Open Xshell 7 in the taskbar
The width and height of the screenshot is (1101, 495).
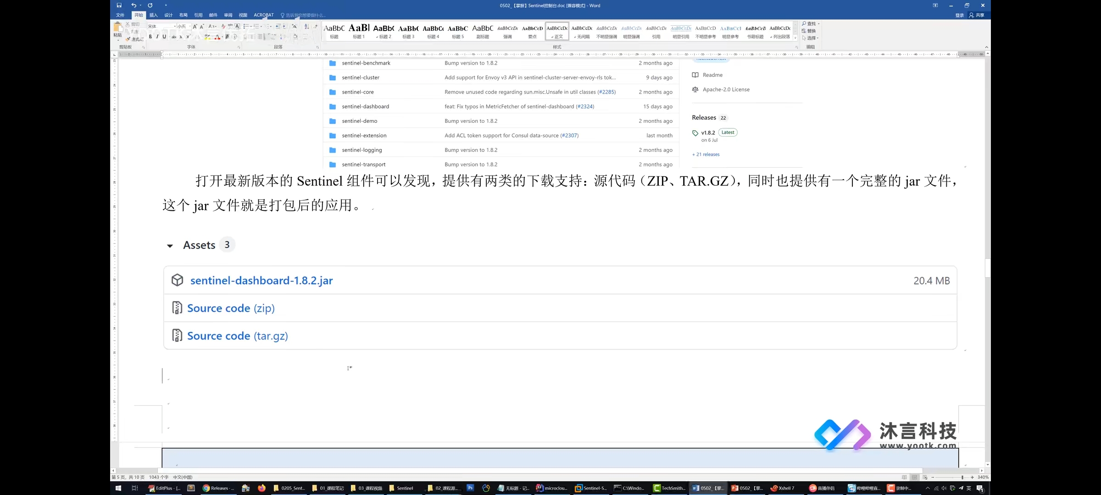tap(783, 488)
